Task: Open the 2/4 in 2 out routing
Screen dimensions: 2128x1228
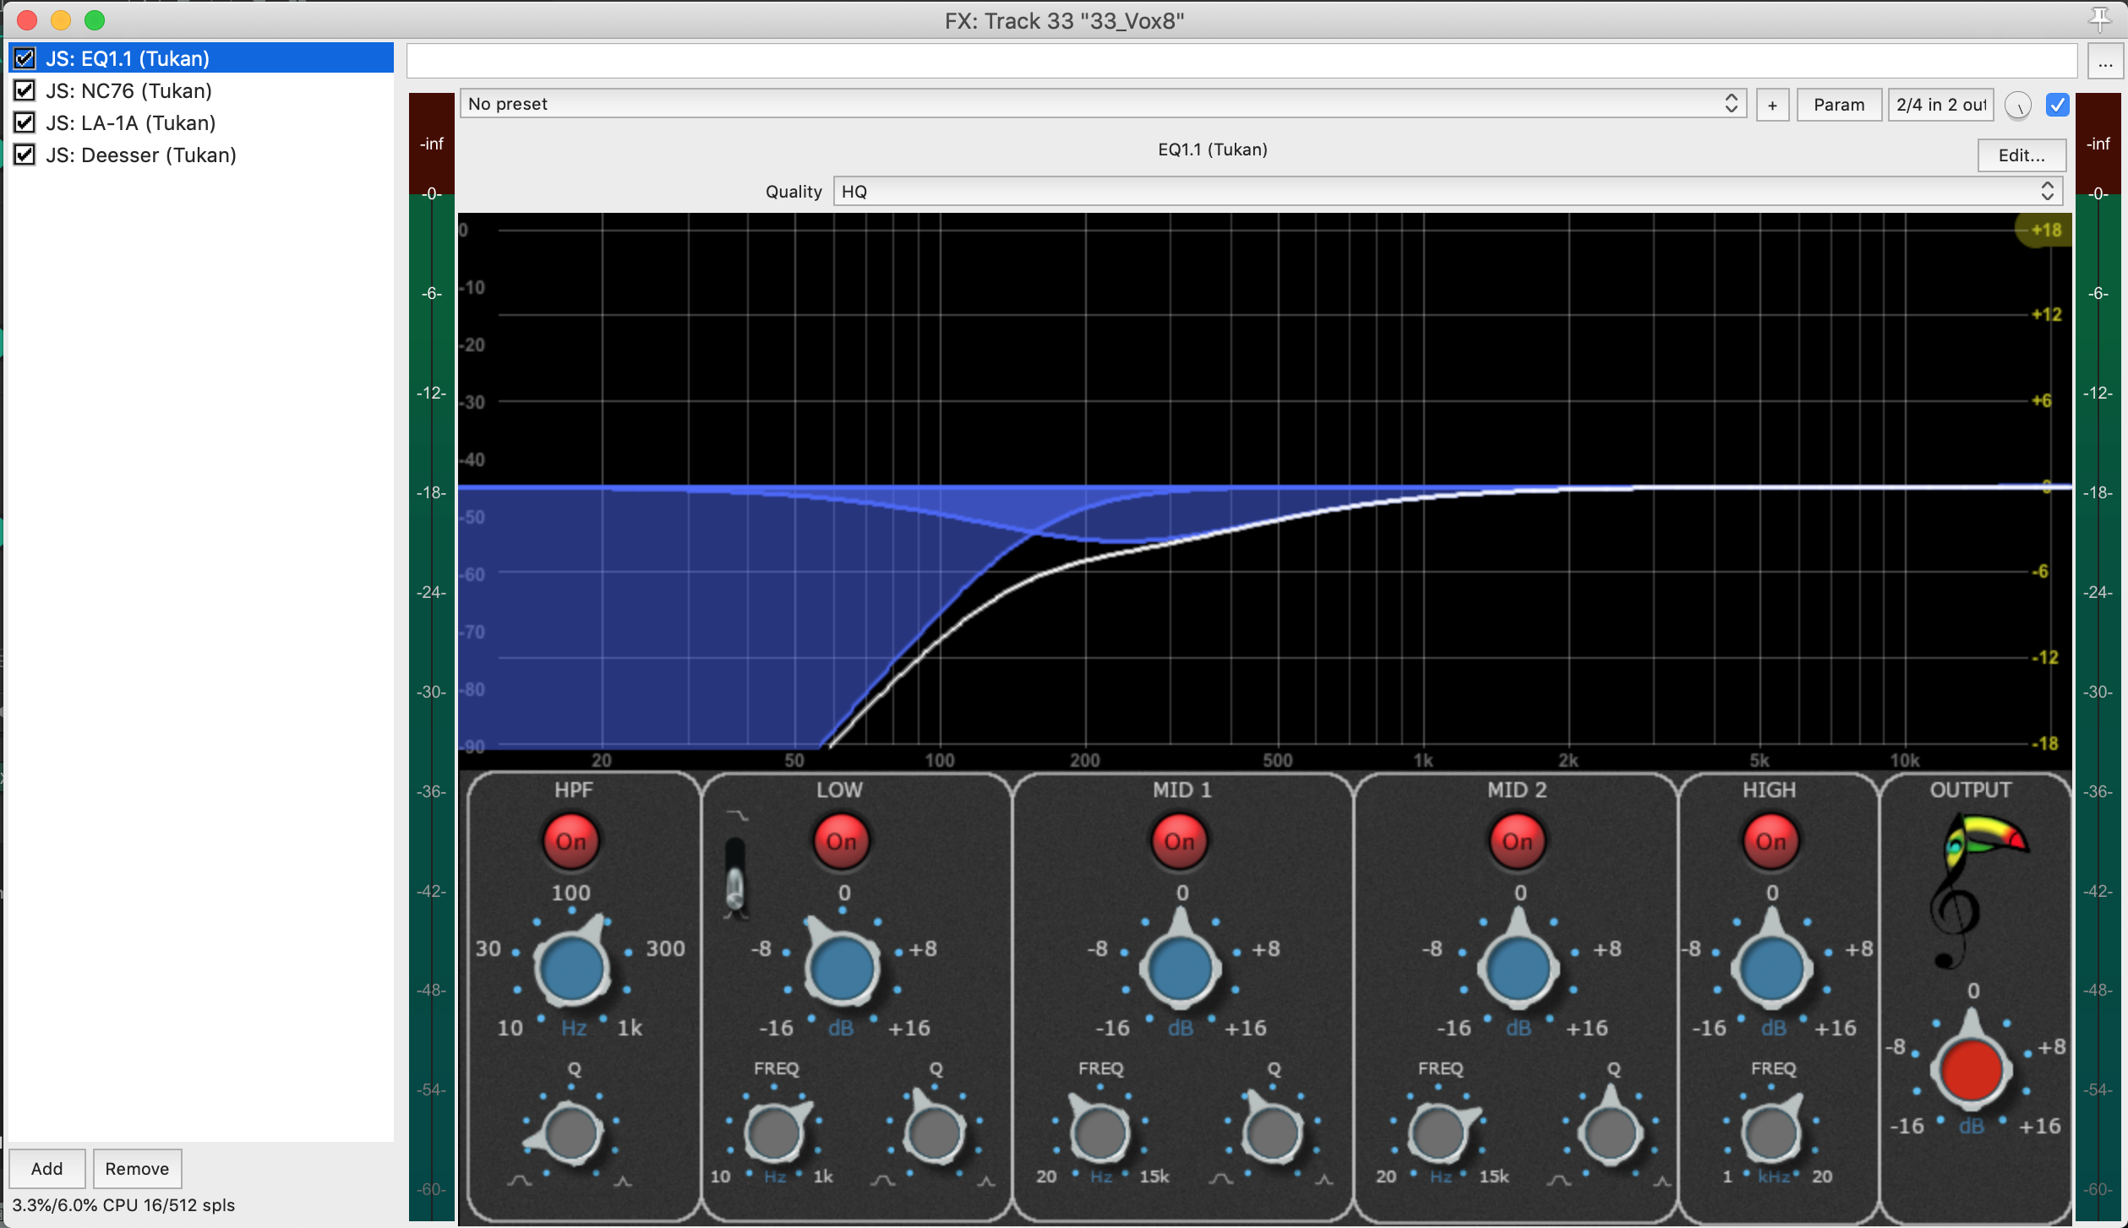Action: click(x=1940, y=105)
